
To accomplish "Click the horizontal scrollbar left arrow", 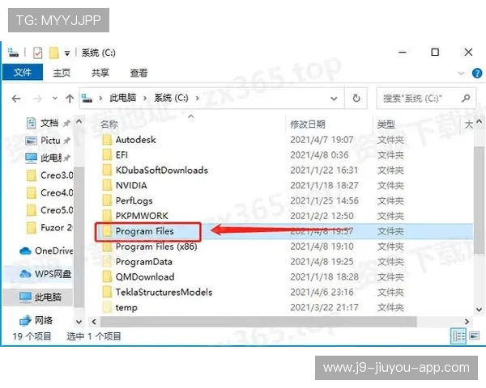I will [x=94, y=322].
